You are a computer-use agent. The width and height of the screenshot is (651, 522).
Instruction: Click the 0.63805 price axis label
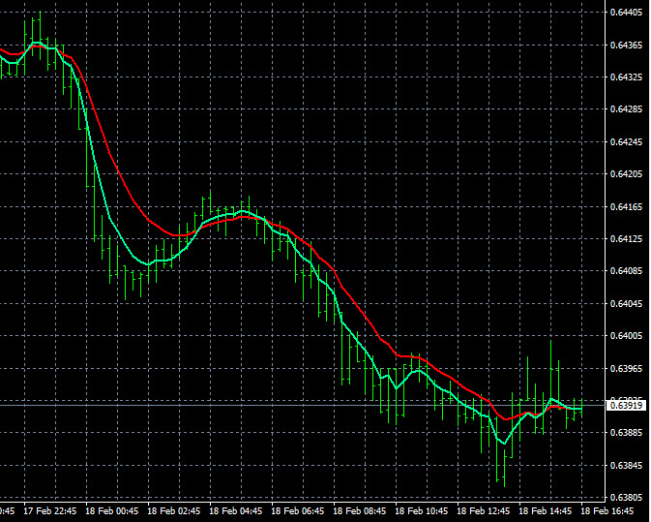[626, 497]
